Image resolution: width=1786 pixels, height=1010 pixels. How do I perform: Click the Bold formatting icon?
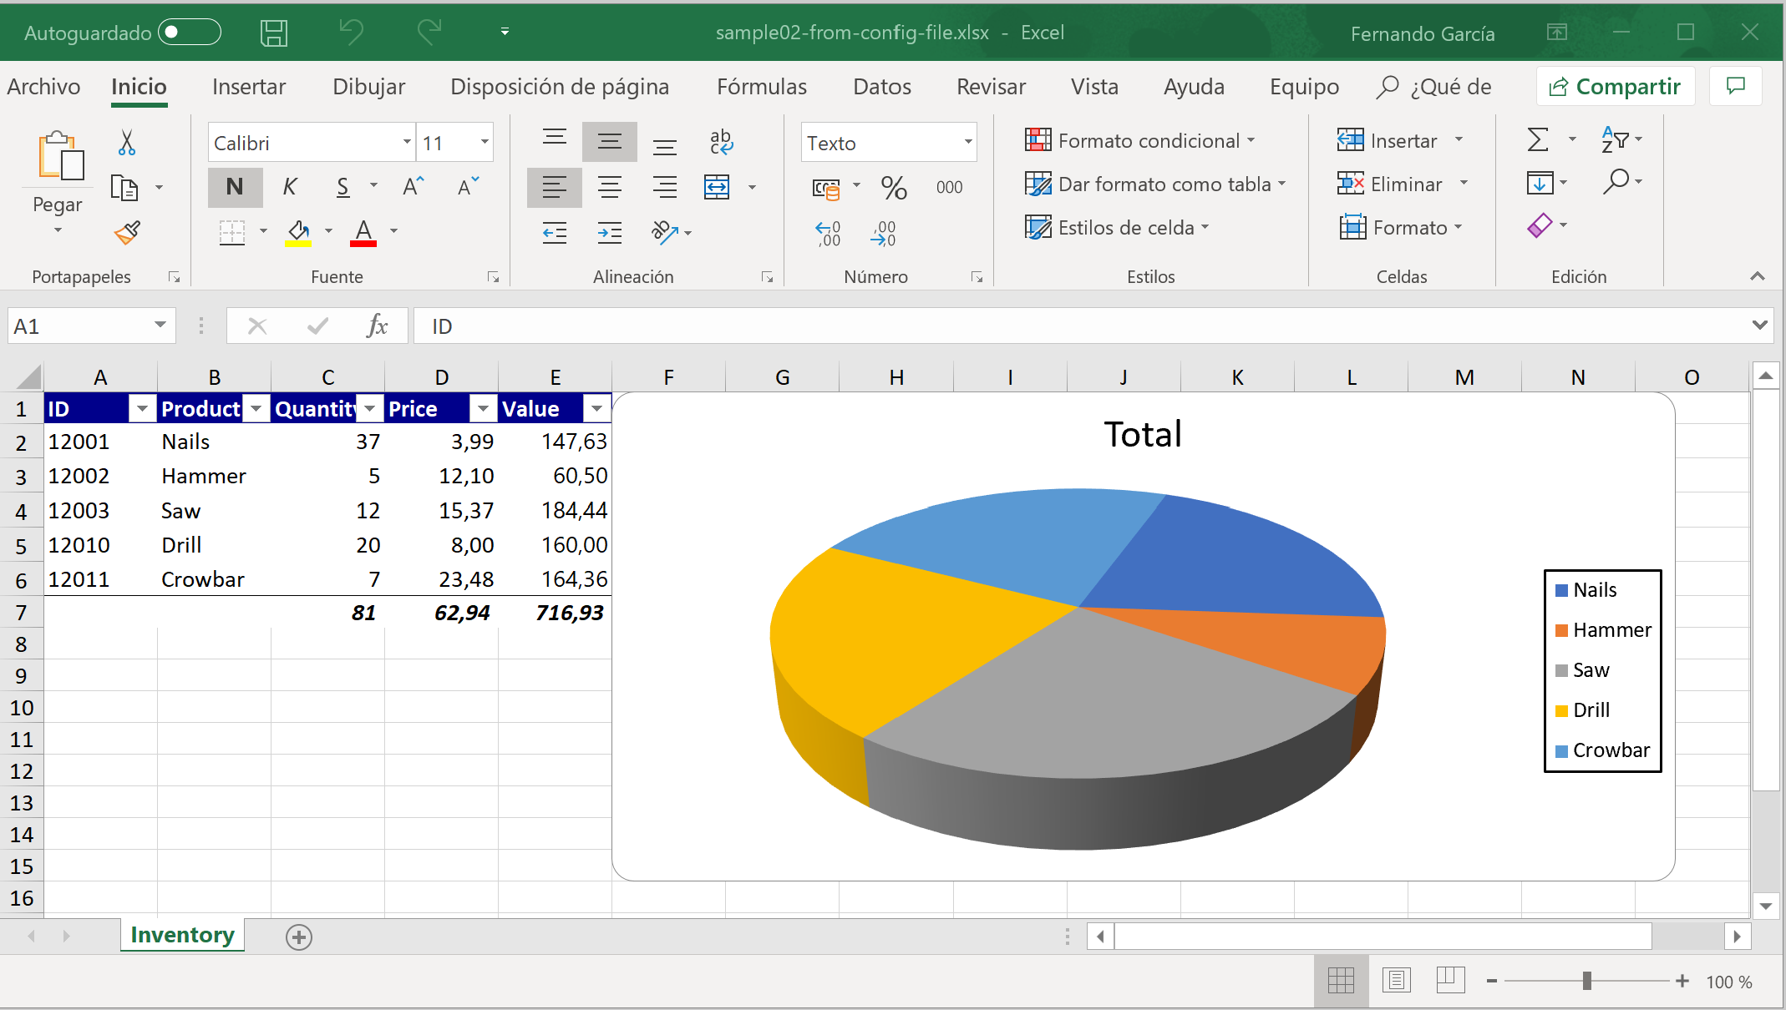pos(233,186)
